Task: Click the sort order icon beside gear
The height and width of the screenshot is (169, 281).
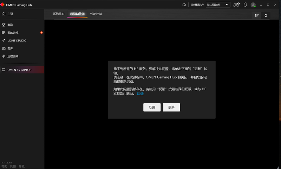Action: 257,15
